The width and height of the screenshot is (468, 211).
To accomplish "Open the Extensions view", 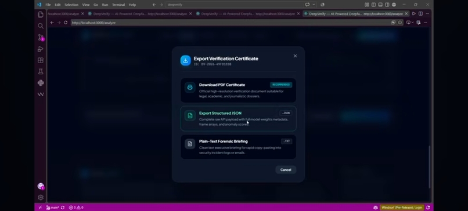I will (x=41, y=60).
